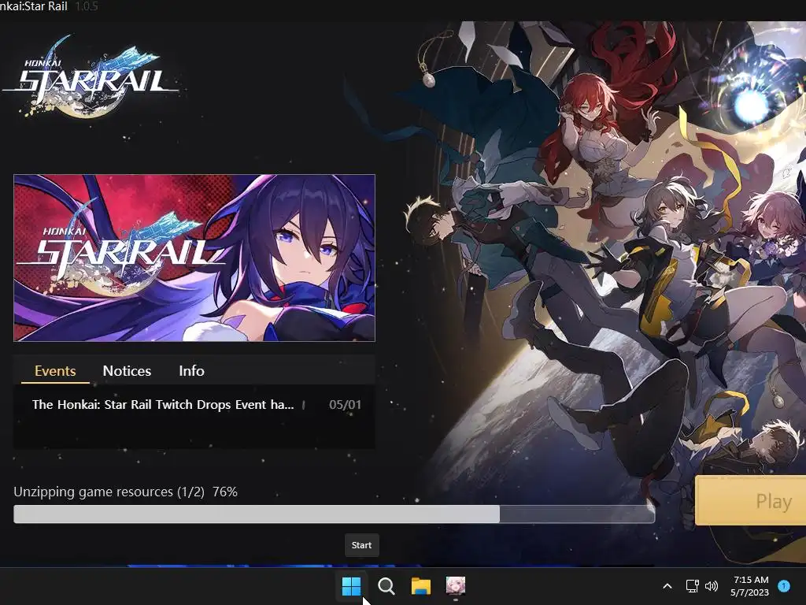The width and height of the screenshot is (806, 605).
Task: Select Honkai Star Rail taskbar icon
Action: pyautogui.click(x=456, y=586)
